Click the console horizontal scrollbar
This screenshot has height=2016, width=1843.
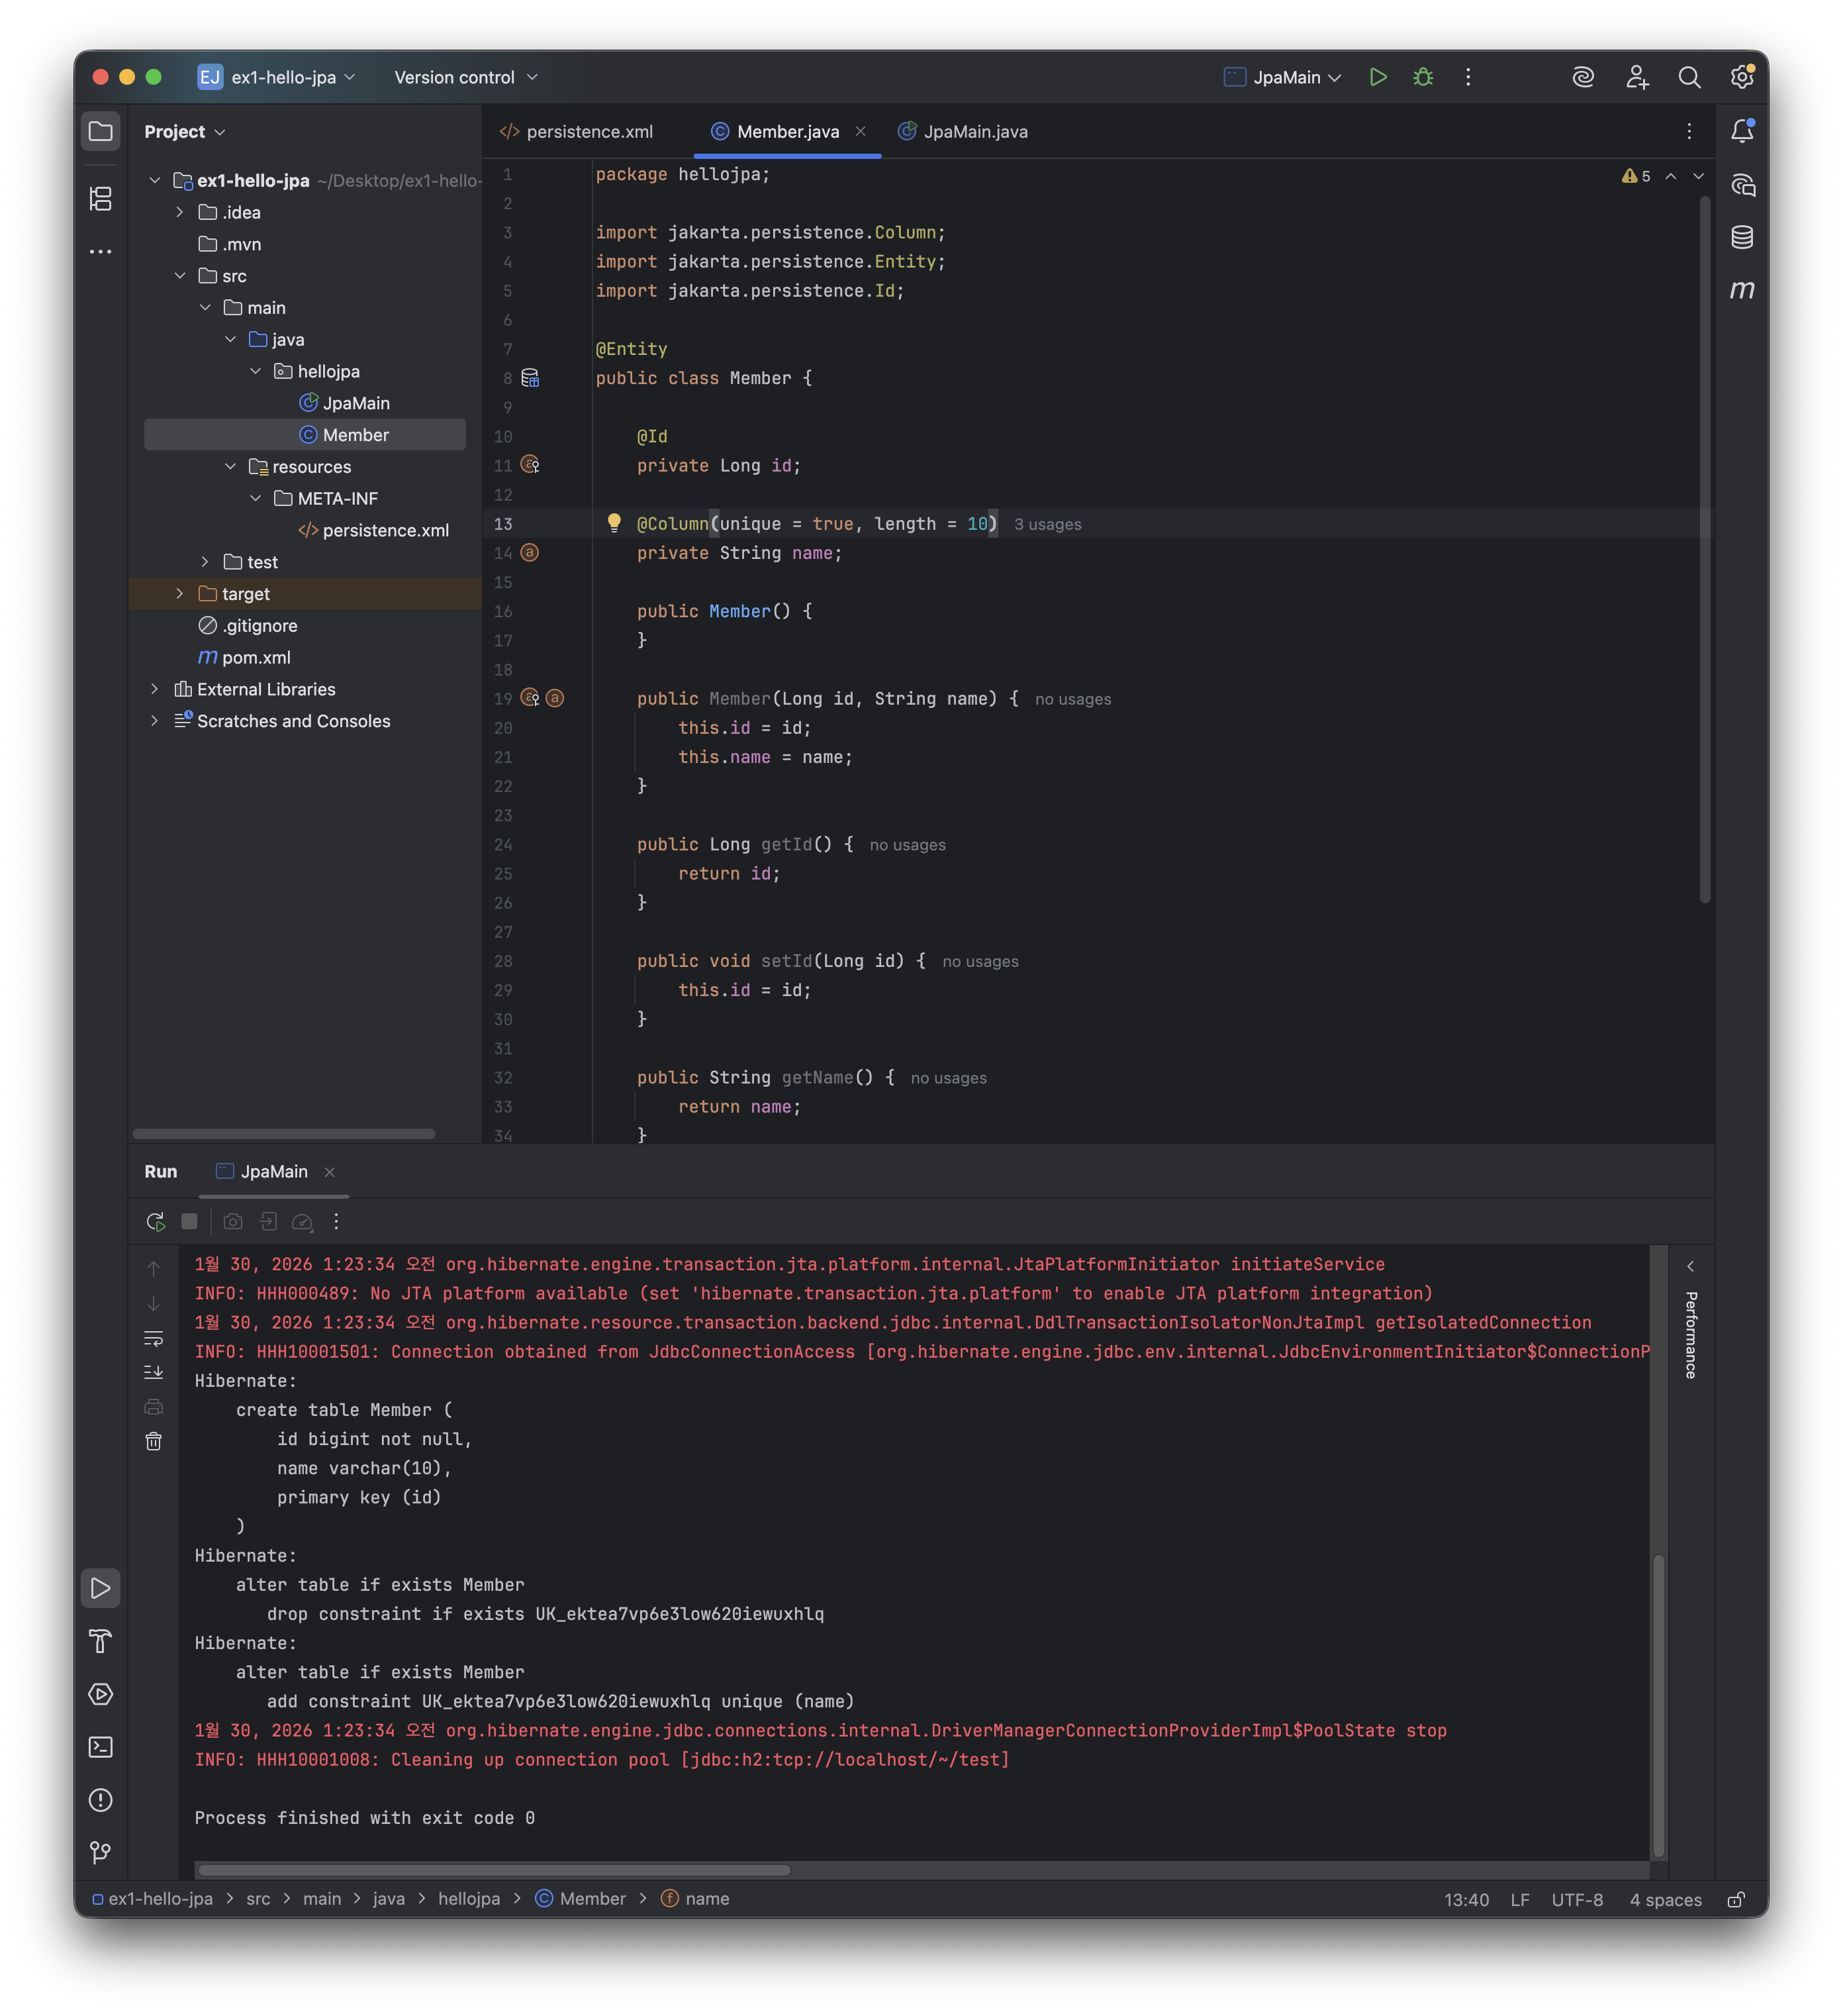(x=494, y=1870)
